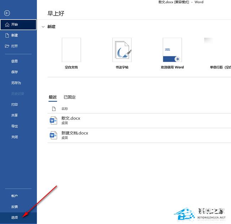Pick the 欢迎使用 Word template thumbnail
The image size is (231, 224).
click(172, 50)
